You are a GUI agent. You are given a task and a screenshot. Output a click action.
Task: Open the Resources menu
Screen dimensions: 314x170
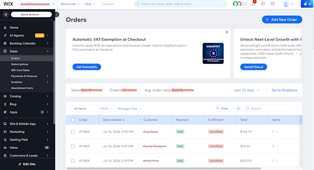(70, 4)
